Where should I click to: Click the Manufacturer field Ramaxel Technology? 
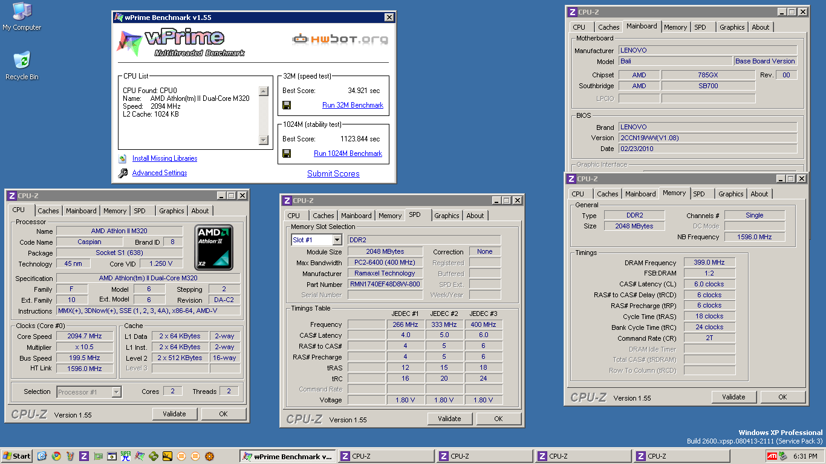point(386,274)
